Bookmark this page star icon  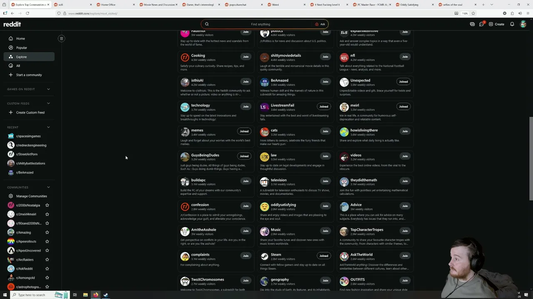[473, 13]
